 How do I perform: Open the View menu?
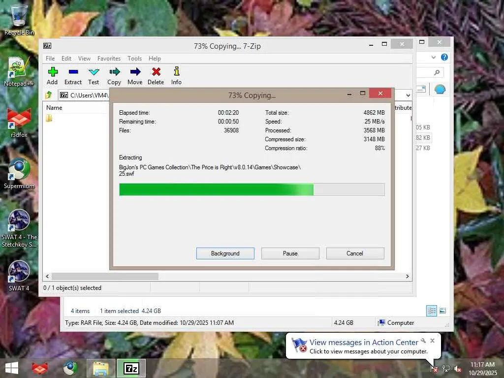click(84, 59)
